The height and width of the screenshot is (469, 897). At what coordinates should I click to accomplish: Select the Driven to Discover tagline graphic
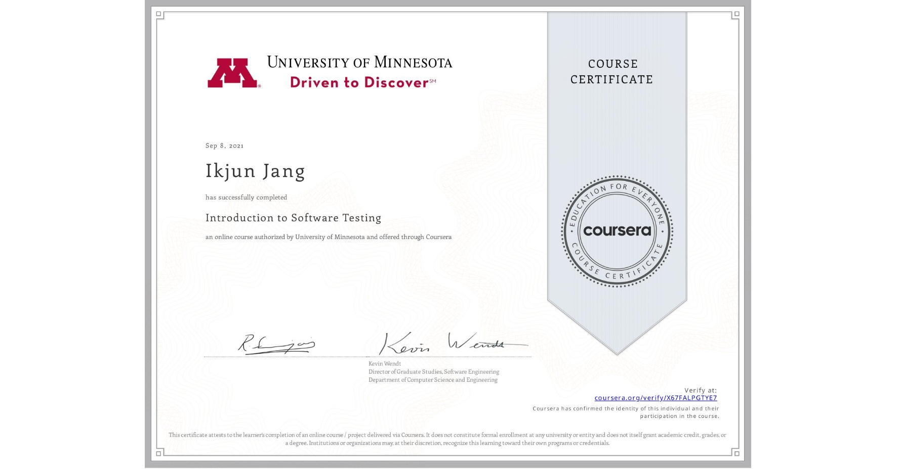[x=359, y=82]
